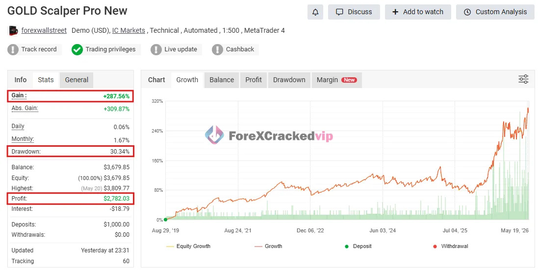Click the Daily label
The width and height of the screenshot is (538, 271).
[x=18, y=126]
